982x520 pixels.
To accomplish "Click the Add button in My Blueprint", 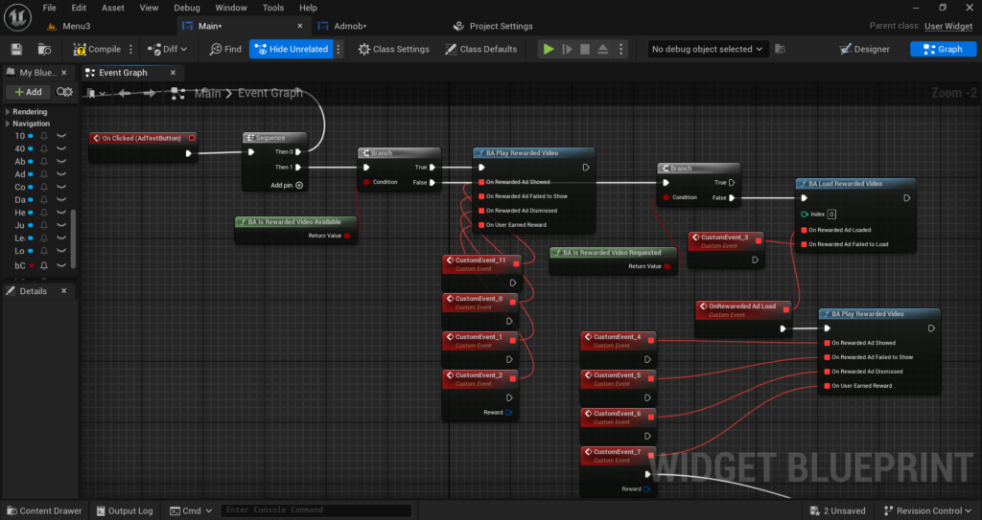I will [28, 92].
